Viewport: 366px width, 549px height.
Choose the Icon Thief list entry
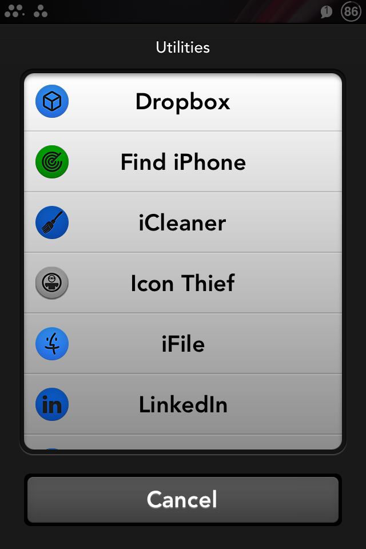183,283
